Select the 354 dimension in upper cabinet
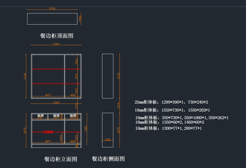The height and width of the screenshot is (168, 246). (x=77, y=62)
